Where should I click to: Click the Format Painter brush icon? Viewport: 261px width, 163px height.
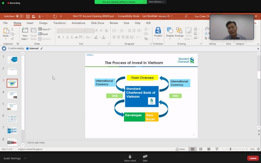coord(12,39)
